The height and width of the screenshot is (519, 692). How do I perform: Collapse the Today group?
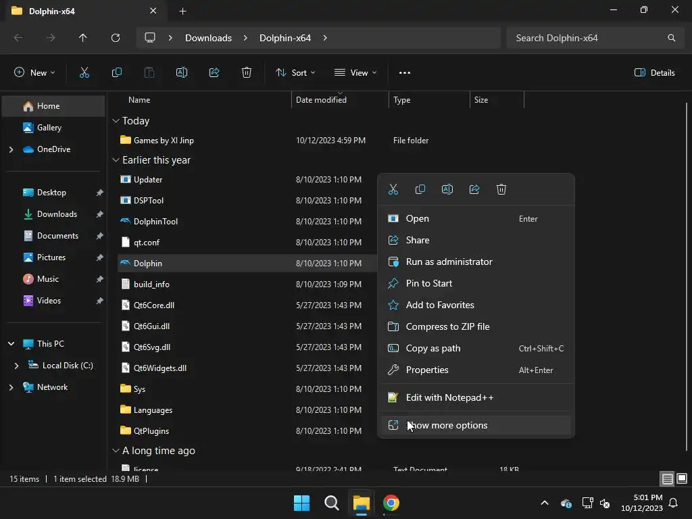click(116, 120)
